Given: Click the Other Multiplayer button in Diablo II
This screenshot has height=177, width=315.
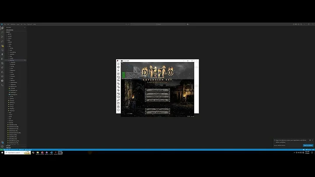Looking at the screenshot, I should click(157, 100).
